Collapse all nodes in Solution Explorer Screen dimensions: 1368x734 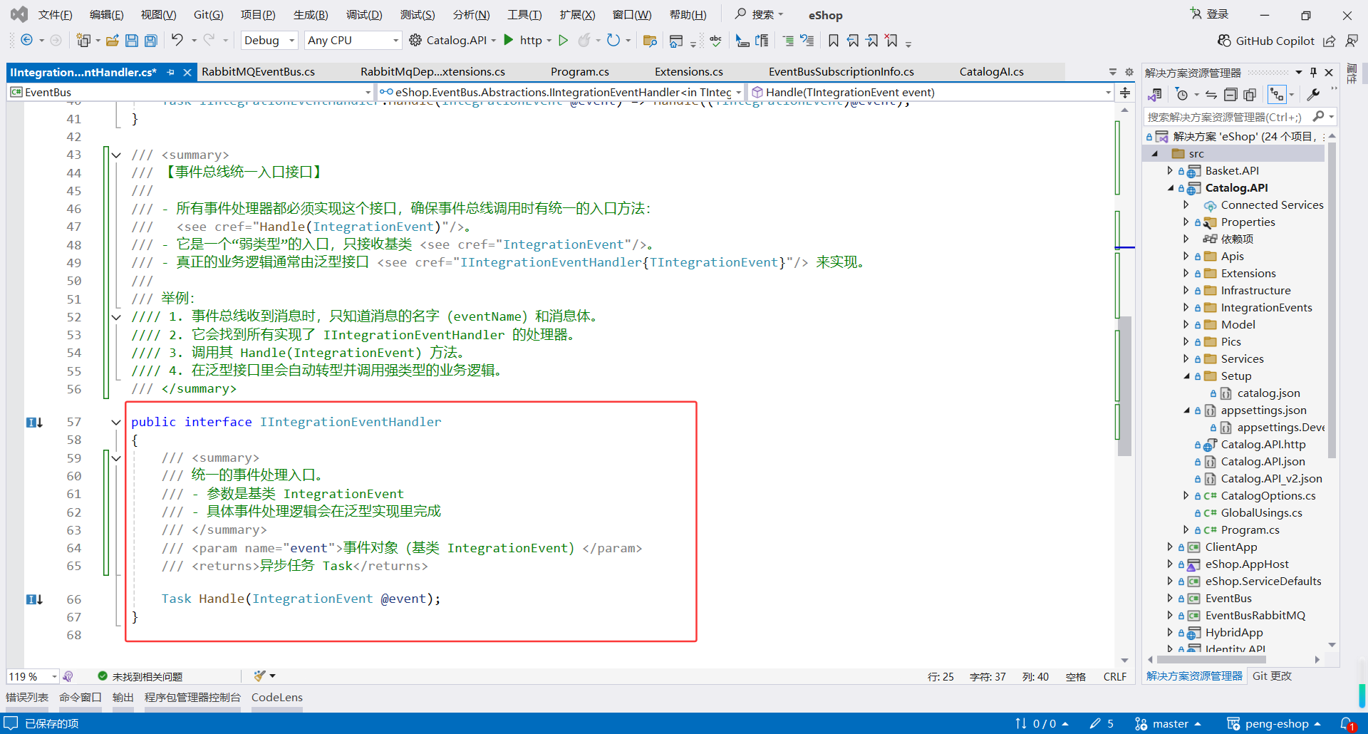(1230, 94)
